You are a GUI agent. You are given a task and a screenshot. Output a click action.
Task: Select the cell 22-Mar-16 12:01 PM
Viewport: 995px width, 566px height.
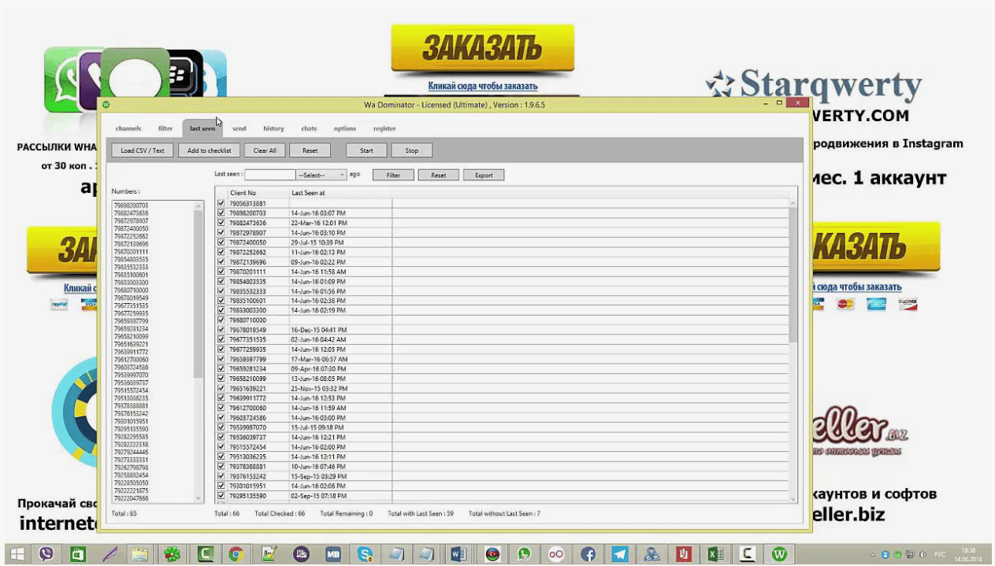tap(340, 223)
